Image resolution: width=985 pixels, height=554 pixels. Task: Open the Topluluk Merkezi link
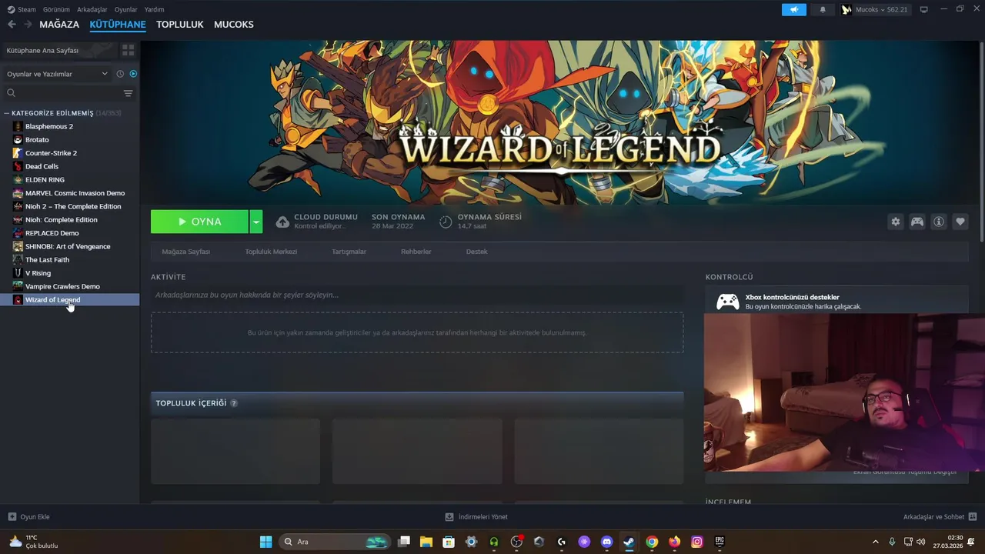pyautogui.click(x=271, y=252)
